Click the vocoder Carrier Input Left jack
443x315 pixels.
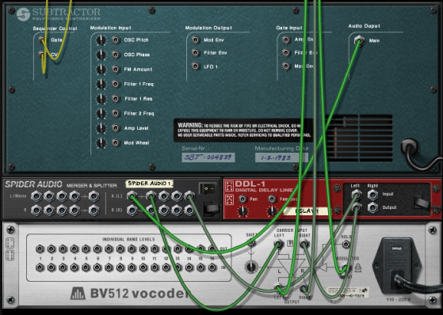(279, 243)
